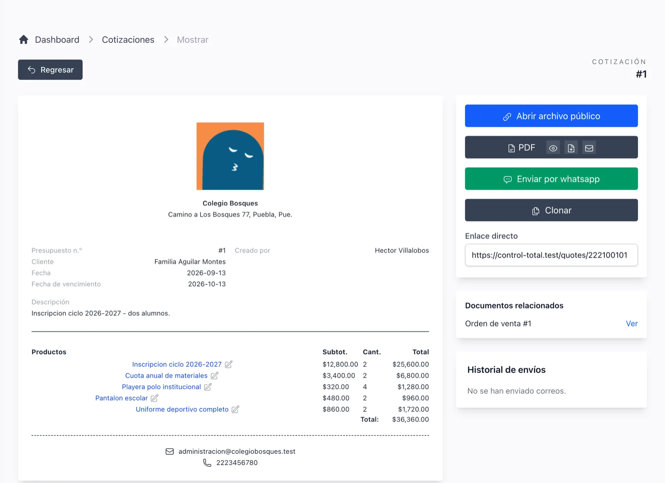This screenshot has height=483, width=665.
Task: Click the total amount $36,360.00
Action: (x=410, y=419)
